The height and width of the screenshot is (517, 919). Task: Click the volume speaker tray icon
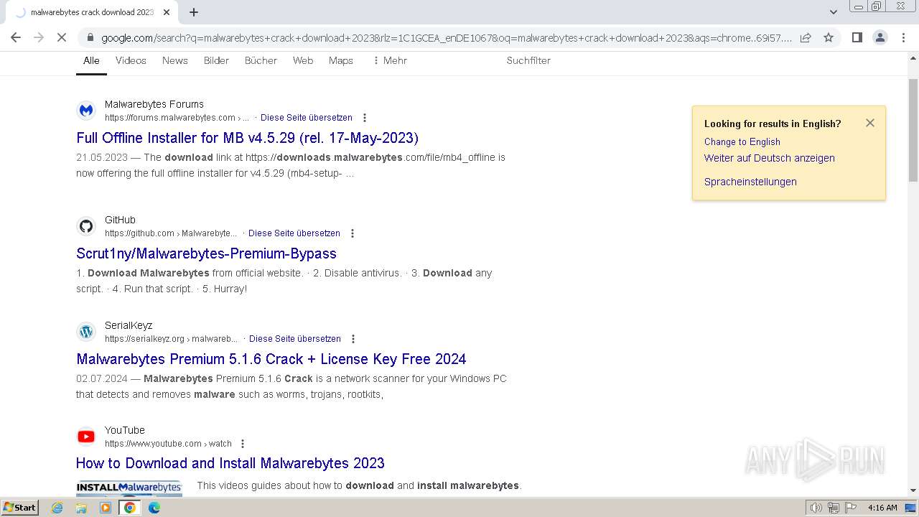pyautogui.click(x=816, y=508)
